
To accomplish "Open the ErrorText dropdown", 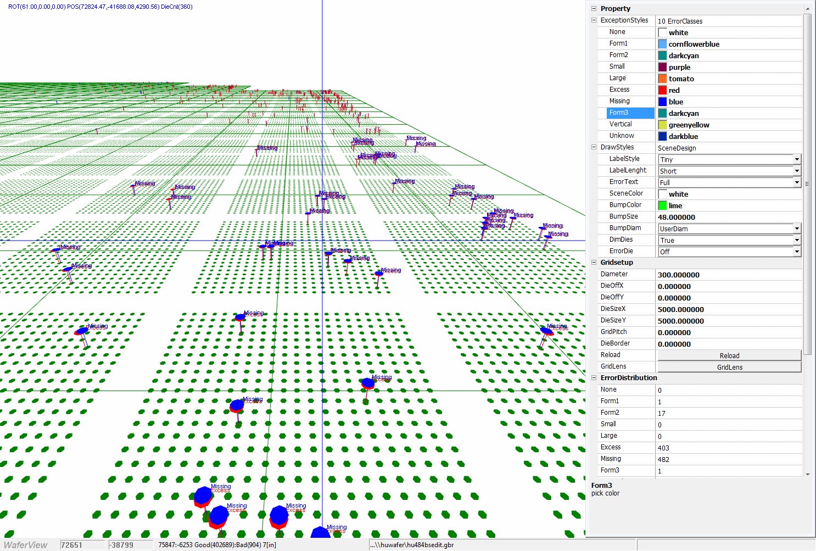I will [796, 182].
